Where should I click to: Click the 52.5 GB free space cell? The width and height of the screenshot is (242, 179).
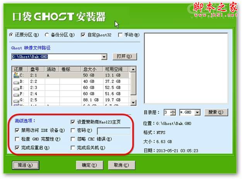click(x=112, y=88)
